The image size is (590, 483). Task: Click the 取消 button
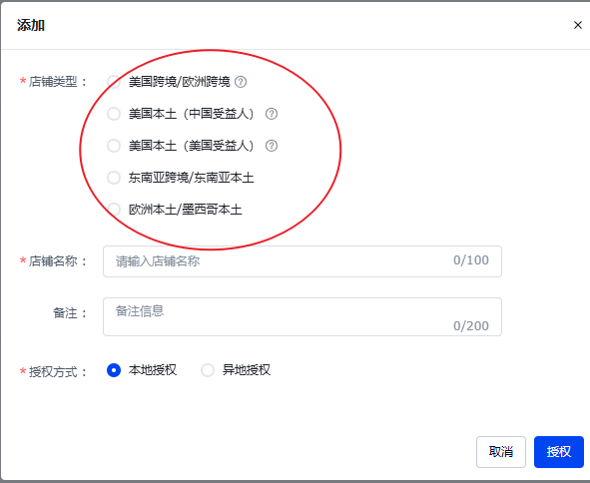coord(501,452)
